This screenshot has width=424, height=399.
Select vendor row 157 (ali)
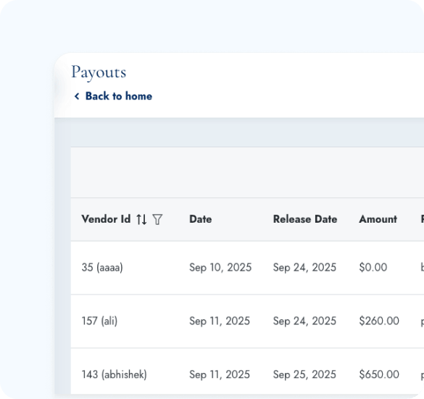pos(247,321)
